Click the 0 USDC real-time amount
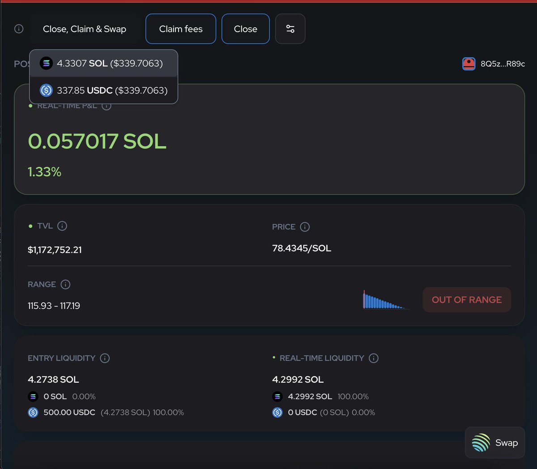Image resolution: width=537 pixels, height=469 pixels. click(x=303, y=413)
